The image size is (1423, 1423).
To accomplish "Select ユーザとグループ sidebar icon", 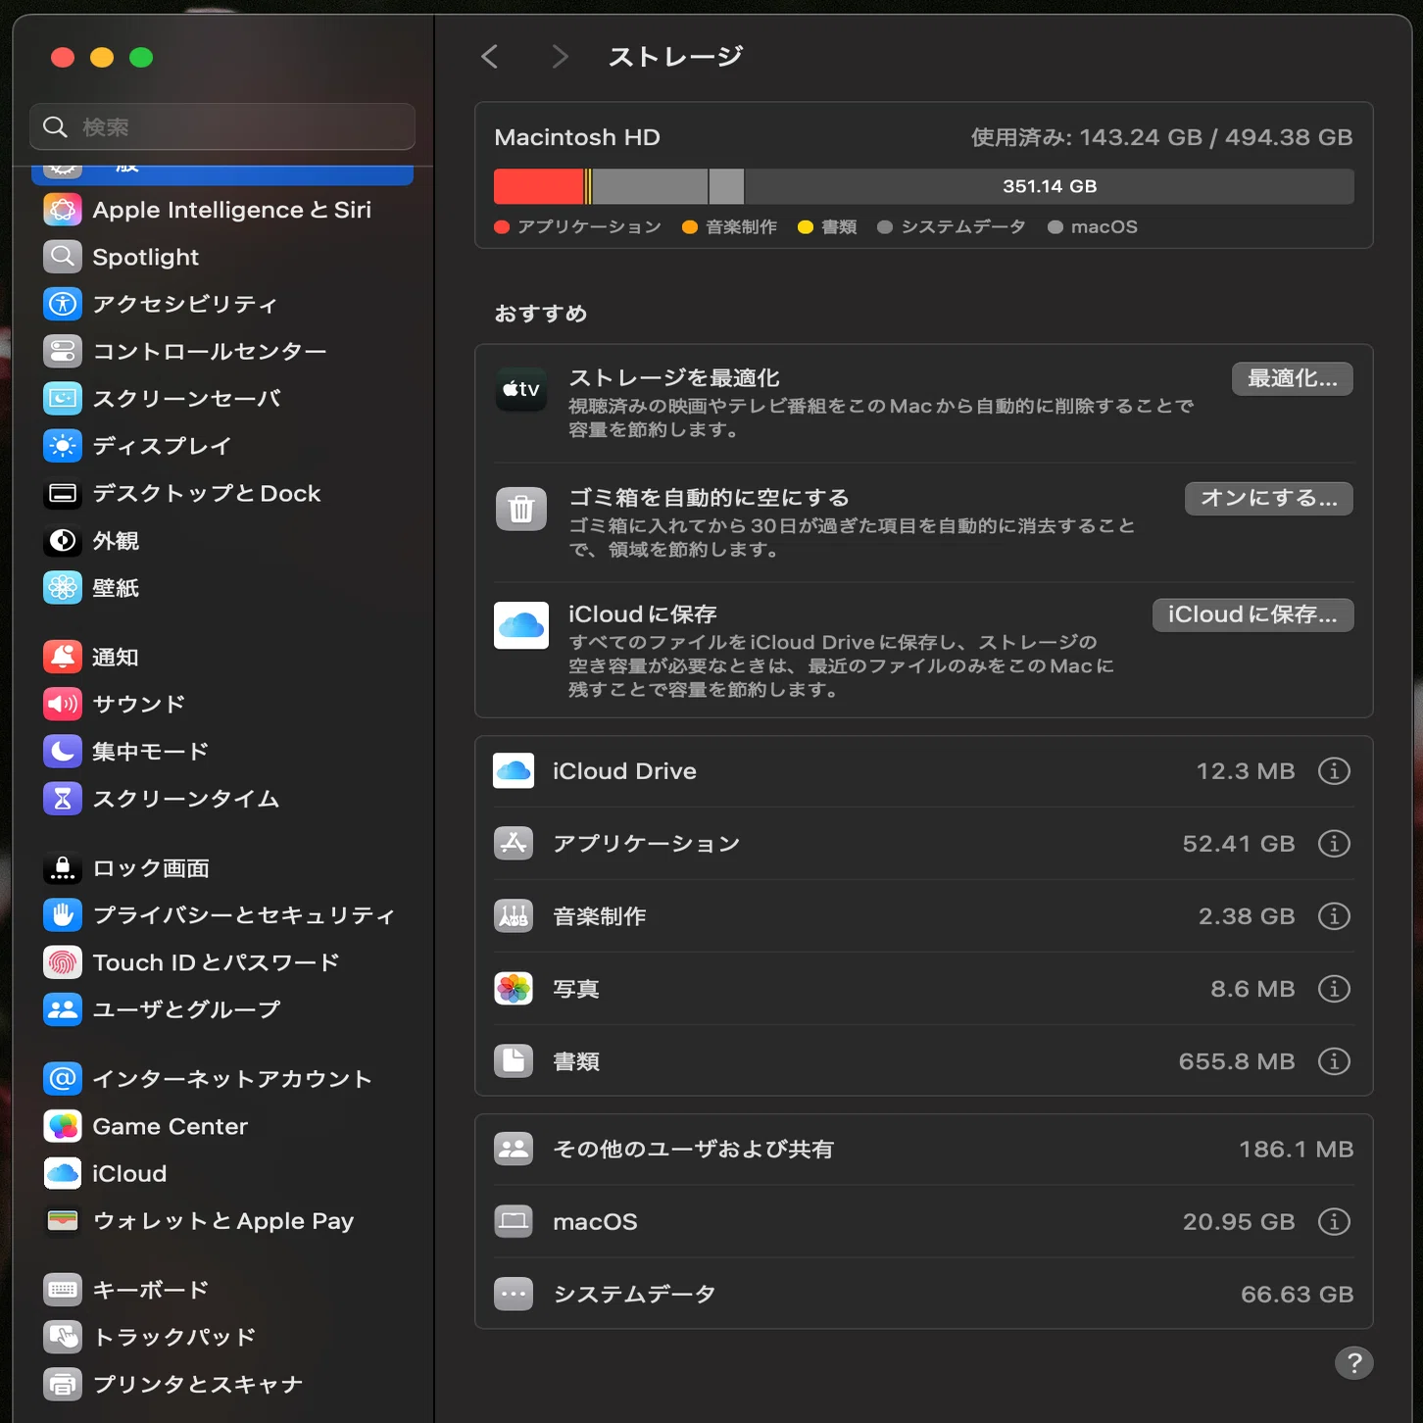I will click(63, 1009).
